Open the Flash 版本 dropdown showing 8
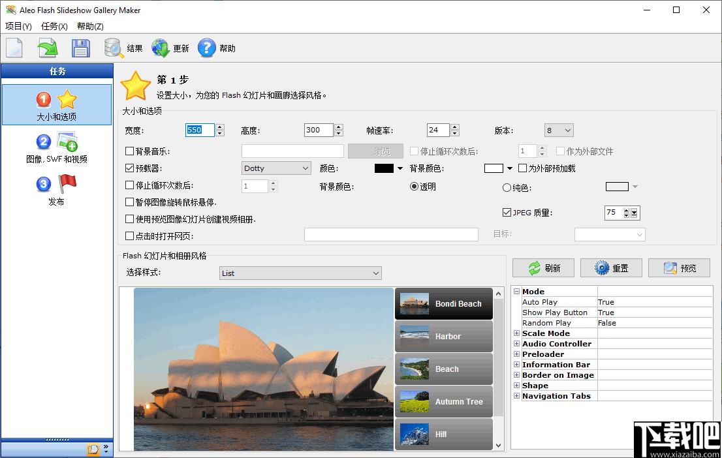This screenshot has width=722, height=458. pyautogui.click(x=558, y=130)
